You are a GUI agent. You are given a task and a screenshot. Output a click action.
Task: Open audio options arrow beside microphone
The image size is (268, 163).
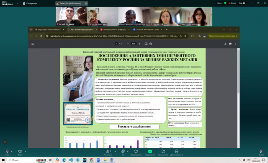click(x=12, y=151)
